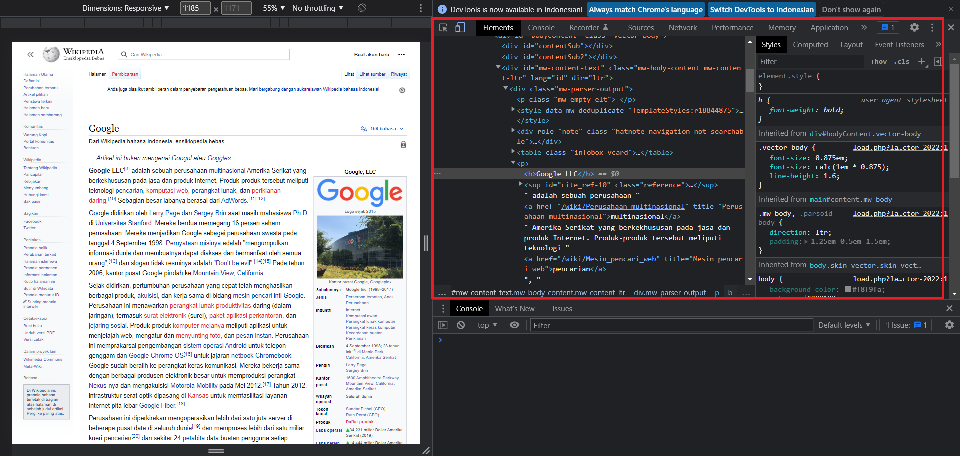Click the Buat akun baru link
This screenshot has height=456, width=960.
tap(372, 55)
